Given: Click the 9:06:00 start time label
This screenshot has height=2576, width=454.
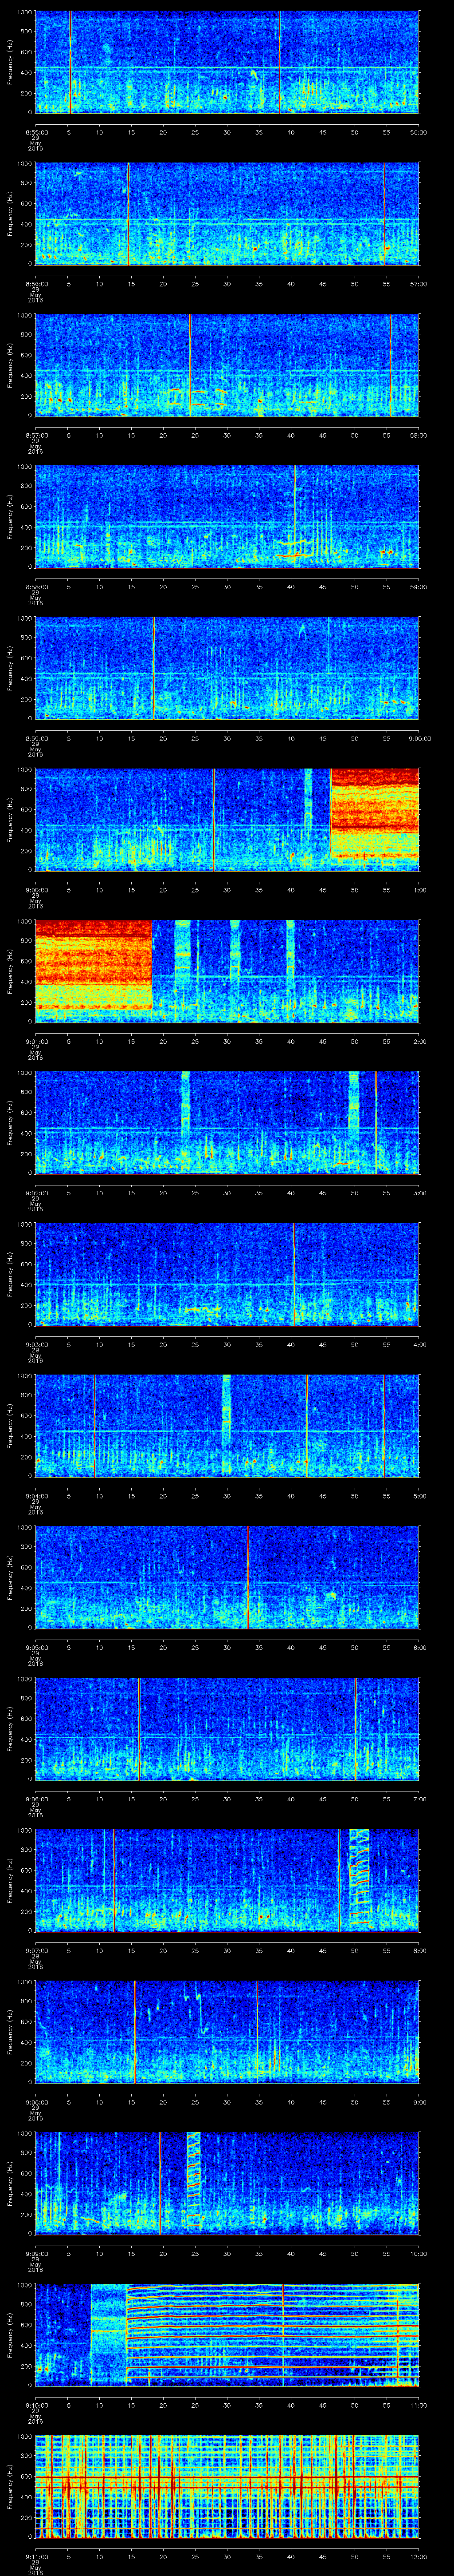Looking at the screenshot, I should (x=36, y=1799).
